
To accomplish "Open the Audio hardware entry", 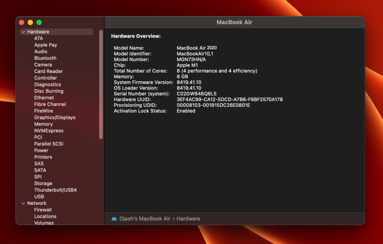I will point(41,52).
